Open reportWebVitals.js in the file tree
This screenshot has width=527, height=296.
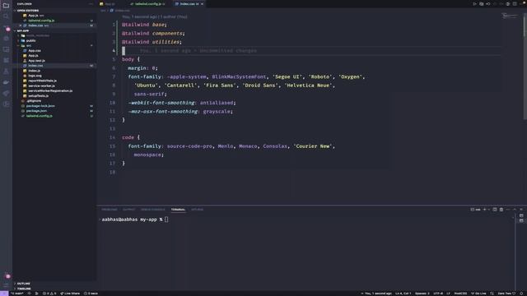42,81
